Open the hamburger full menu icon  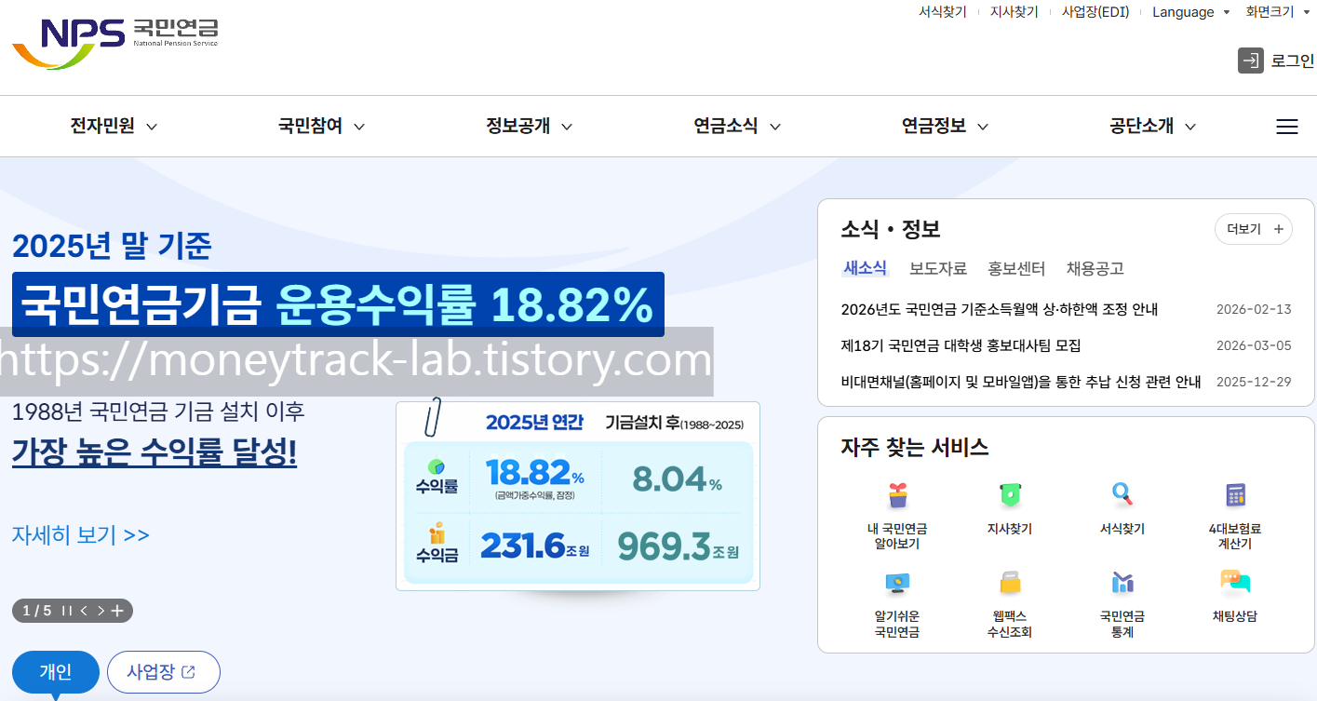[x=1287, y=127]
